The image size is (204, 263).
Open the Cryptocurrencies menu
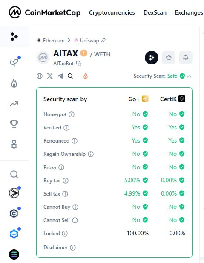pos(112,12)
